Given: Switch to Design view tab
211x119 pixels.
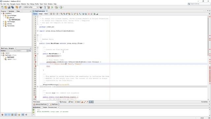Looking at the screenshot, I should [x=41, y=14].
